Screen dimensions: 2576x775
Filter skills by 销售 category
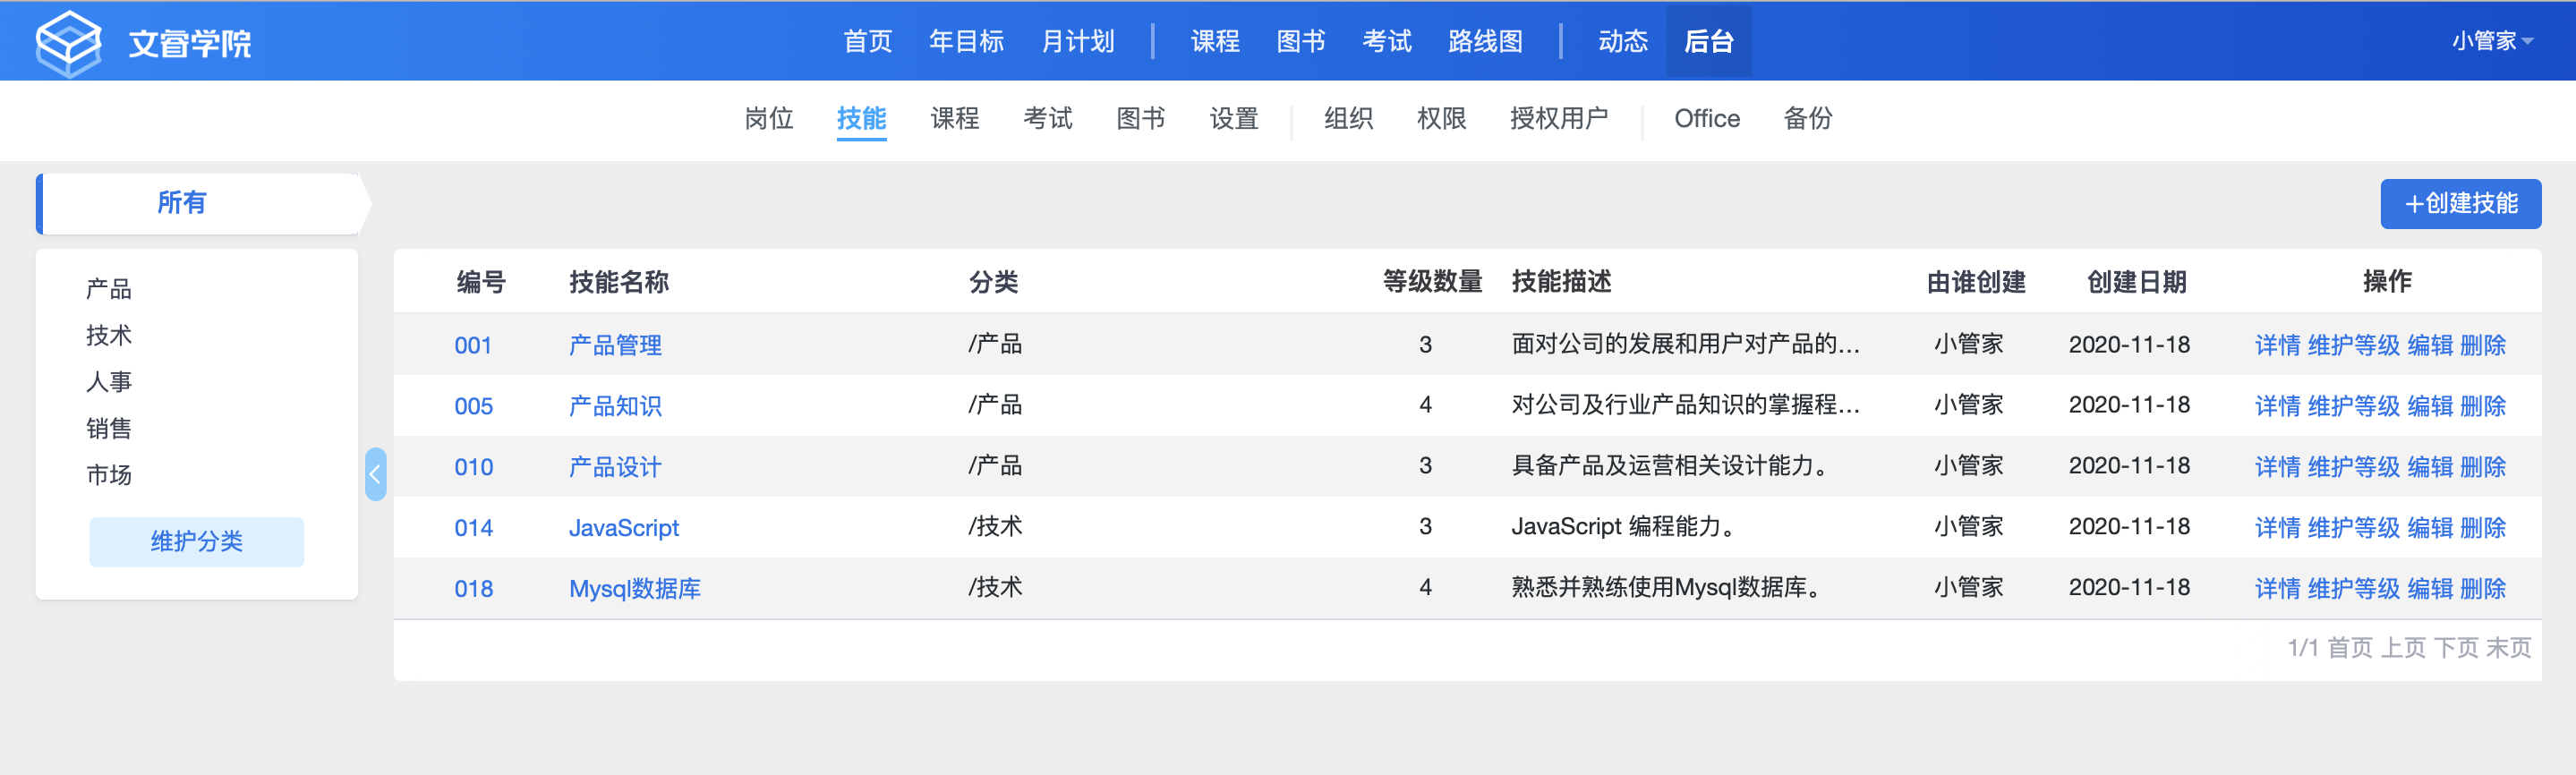109,428
